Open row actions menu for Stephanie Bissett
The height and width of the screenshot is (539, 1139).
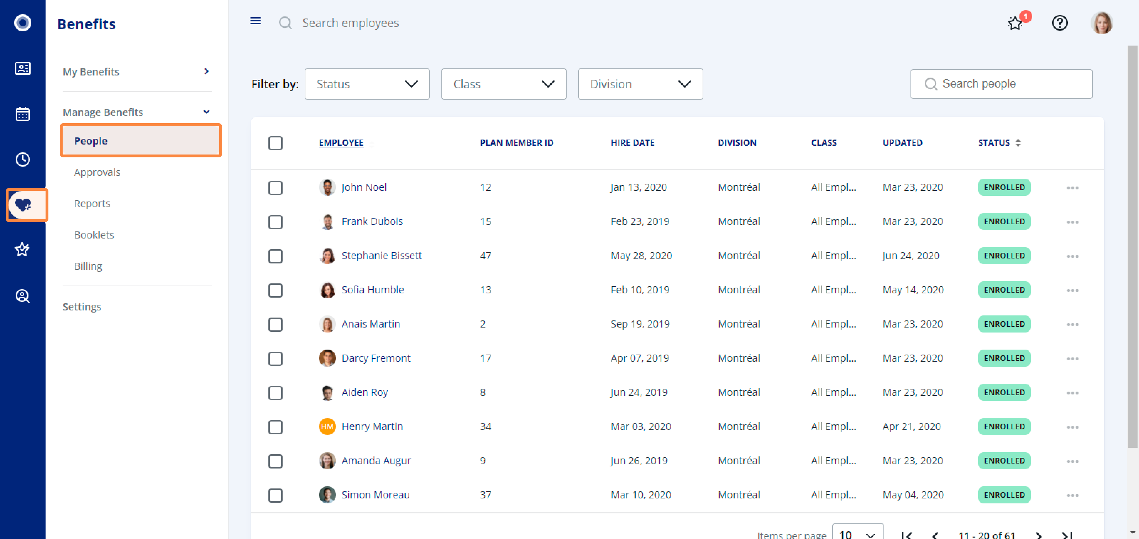[1072, 256]
